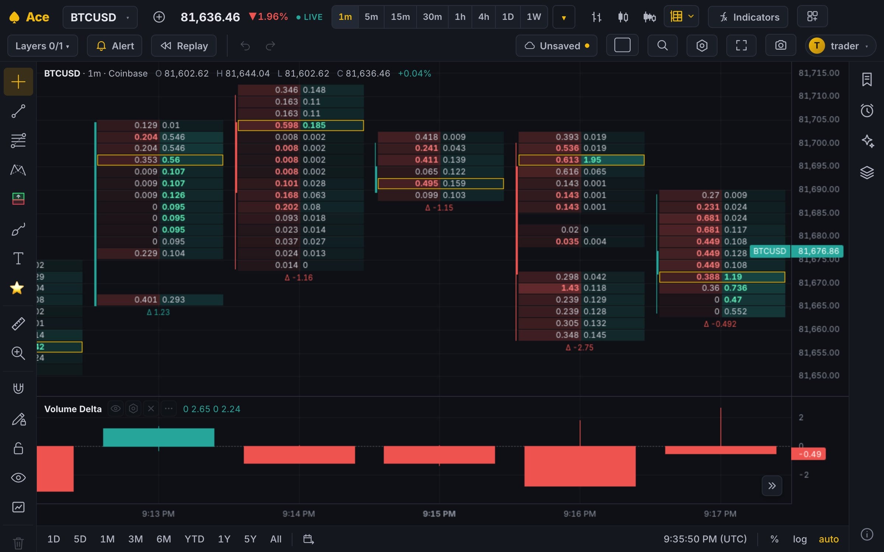Toggle percent scale mode
Screen dimensions: 884x552
774,539
